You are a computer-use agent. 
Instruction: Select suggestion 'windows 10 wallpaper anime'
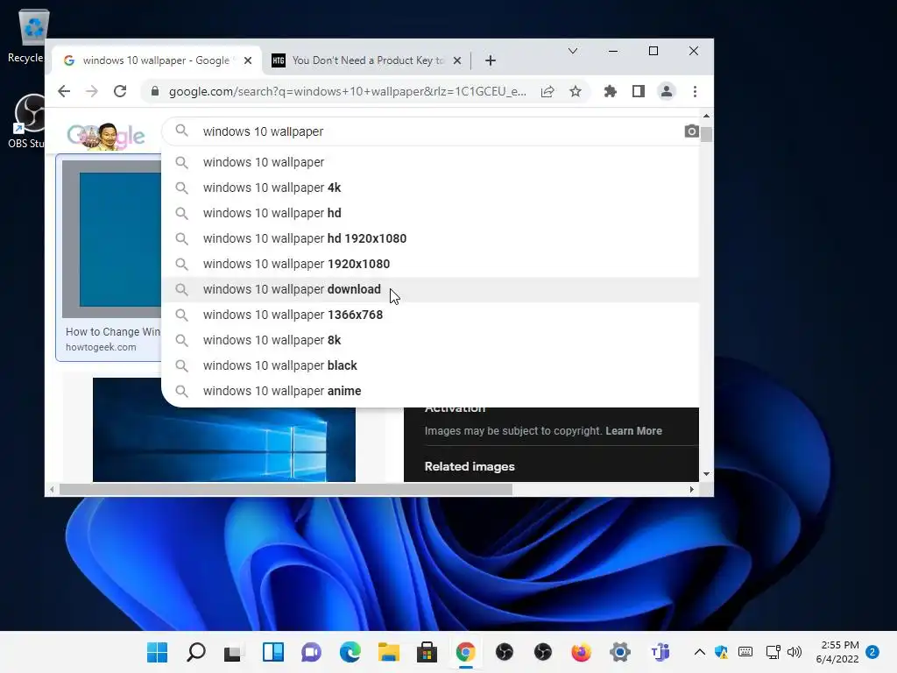point(430,391)
